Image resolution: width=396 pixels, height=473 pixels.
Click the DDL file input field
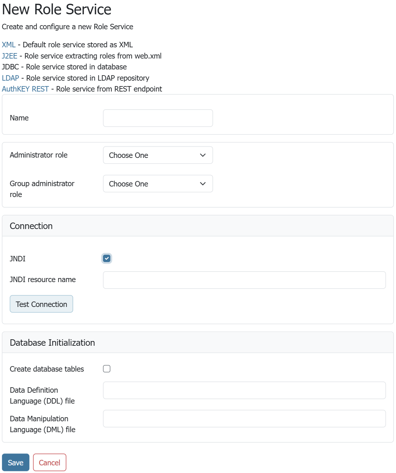tap(244, 390)
